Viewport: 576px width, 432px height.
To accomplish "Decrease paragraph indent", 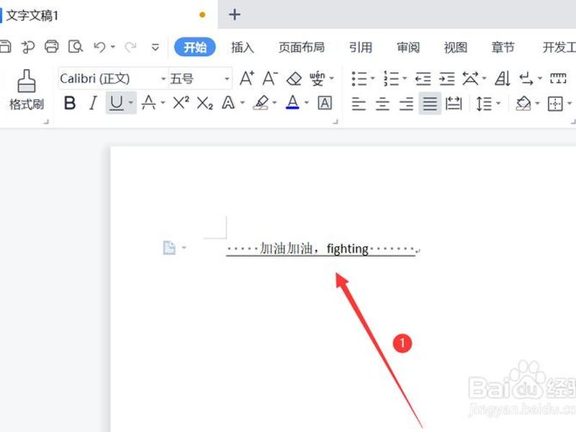I will (423, 78).
